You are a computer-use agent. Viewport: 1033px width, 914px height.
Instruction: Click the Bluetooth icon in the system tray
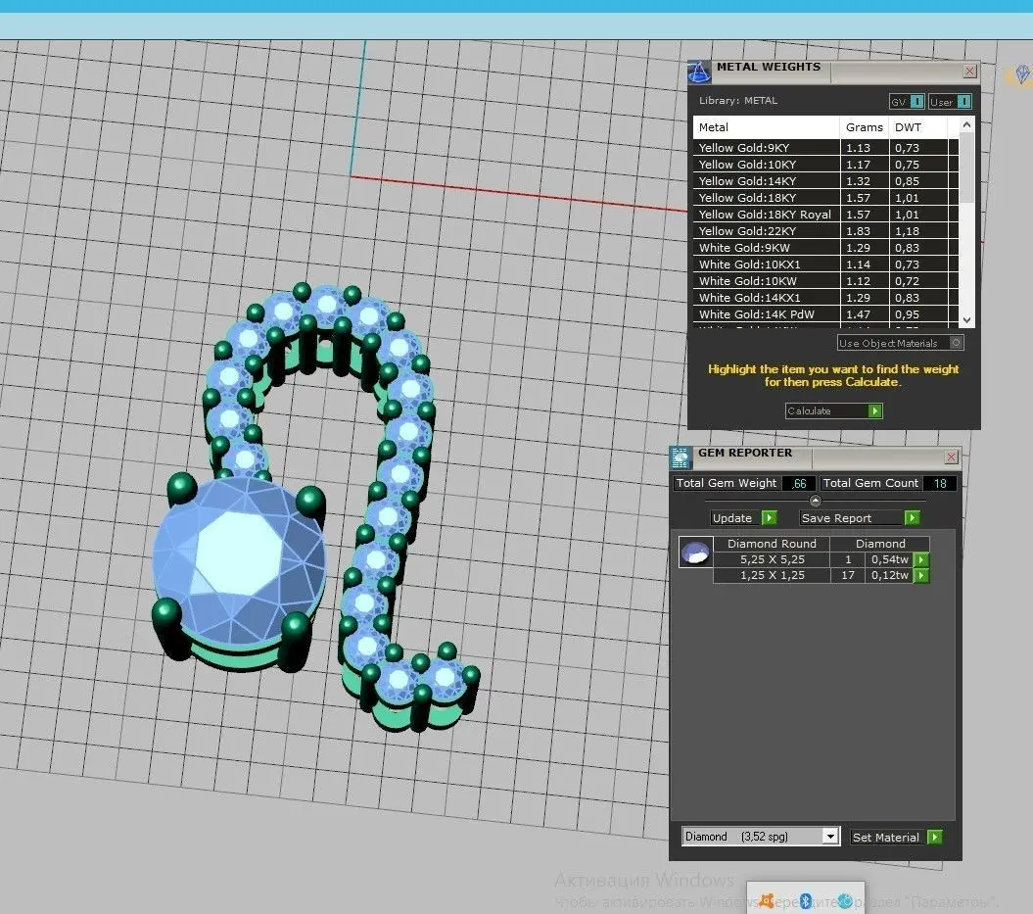point(806,901)
